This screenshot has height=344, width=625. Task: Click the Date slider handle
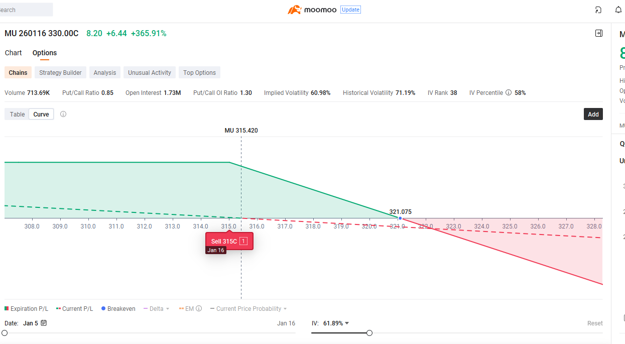[x=5, y=333]
